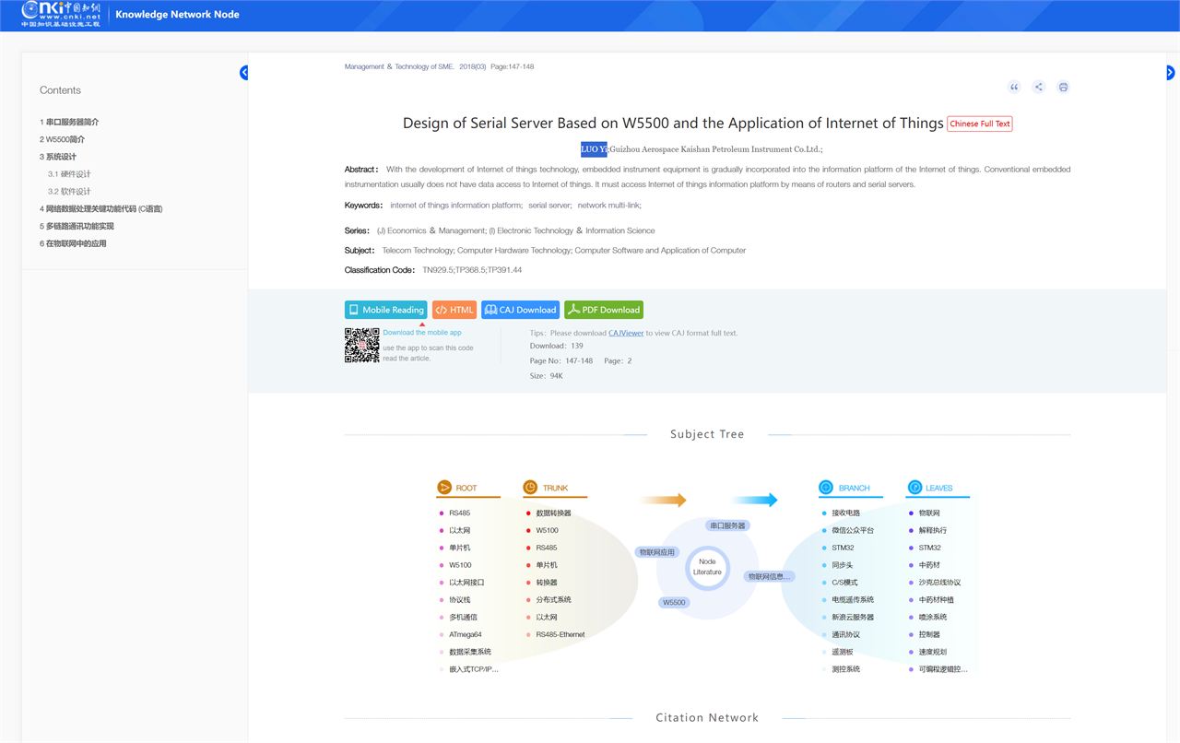
Task: Select the W5500 node bubble
Action: click(674, 602)
